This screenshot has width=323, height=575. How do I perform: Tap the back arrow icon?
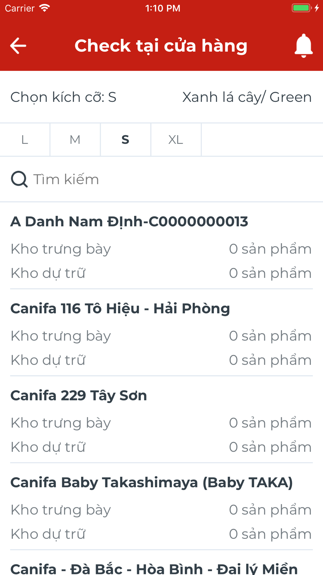coord(18,46)
